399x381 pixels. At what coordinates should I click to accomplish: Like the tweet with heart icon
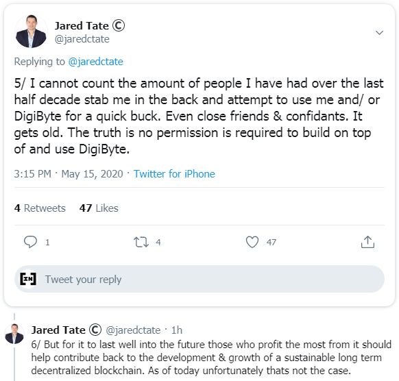tap(252, 242)
